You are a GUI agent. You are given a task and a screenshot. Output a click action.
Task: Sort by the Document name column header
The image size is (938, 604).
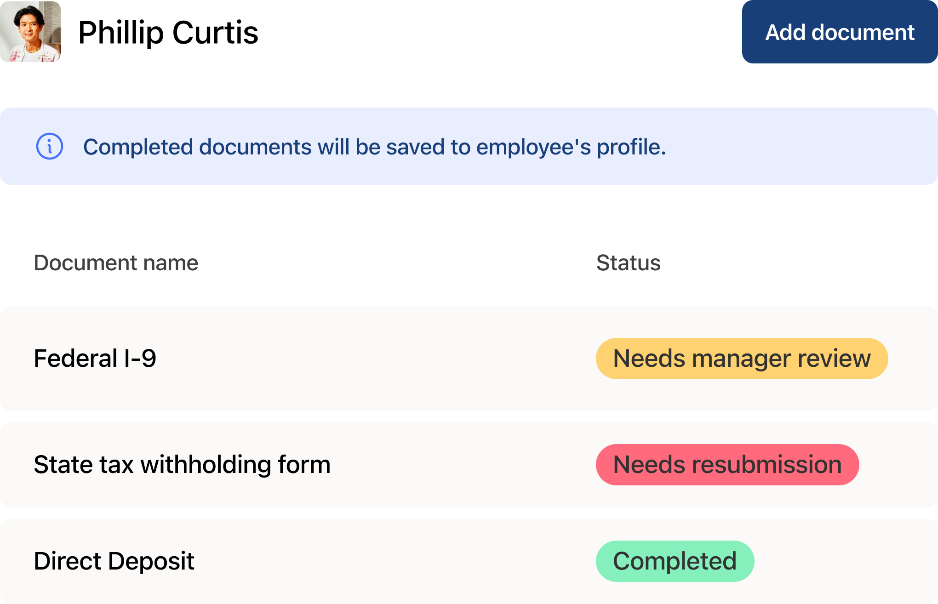point(116,263)
